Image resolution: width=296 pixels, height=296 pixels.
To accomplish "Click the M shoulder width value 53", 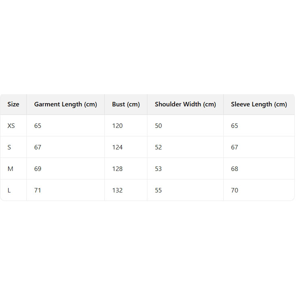I will tap(158, 169).
